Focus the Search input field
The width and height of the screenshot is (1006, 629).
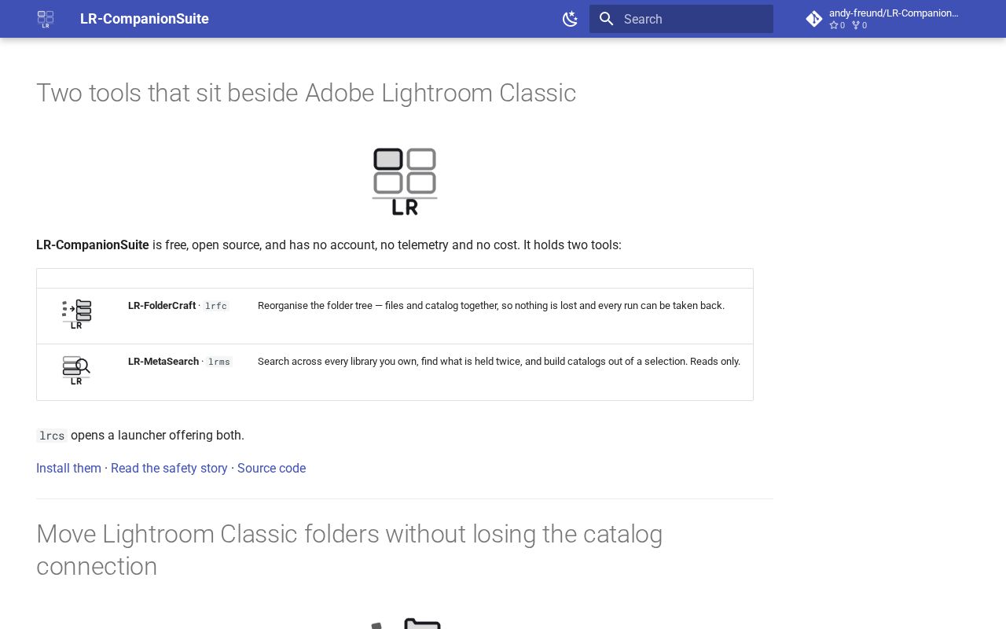point(681,19)
